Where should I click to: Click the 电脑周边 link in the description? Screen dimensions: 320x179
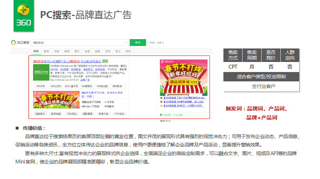tap(88, 69)
